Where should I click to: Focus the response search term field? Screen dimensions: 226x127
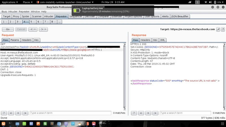(185, 113)
